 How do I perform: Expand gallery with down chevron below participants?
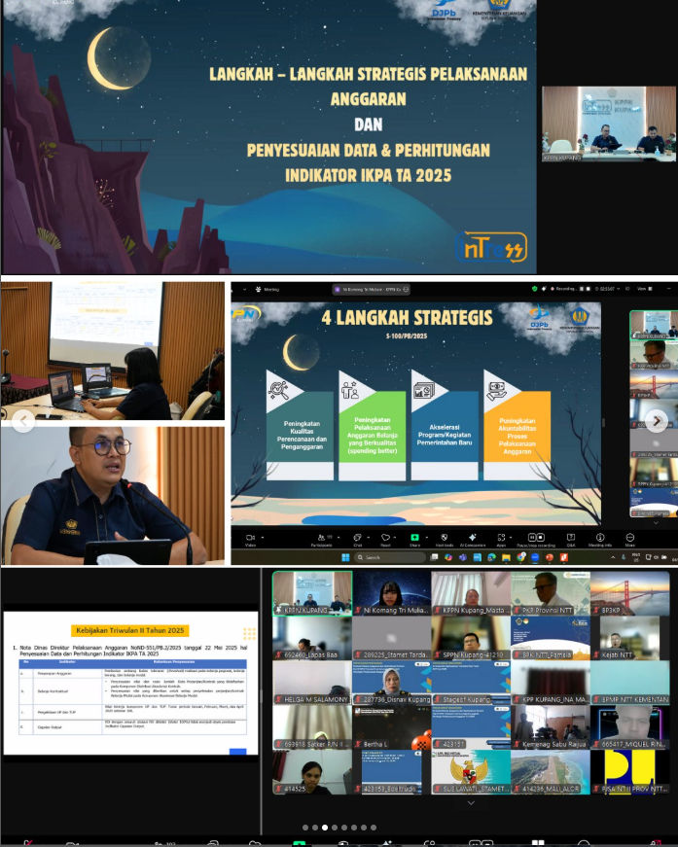tap(471, 803)
